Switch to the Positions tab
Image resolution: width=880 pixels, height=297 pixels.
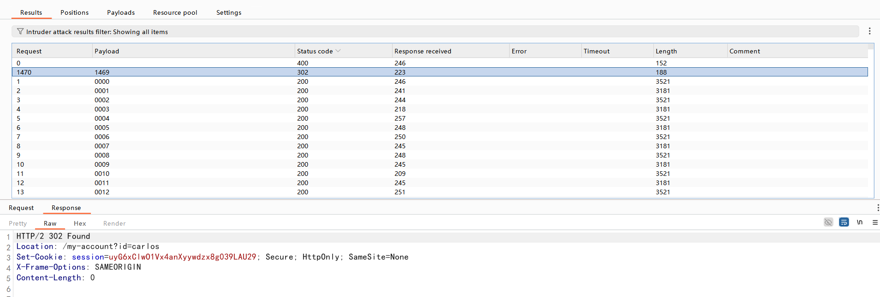point(74,12)
